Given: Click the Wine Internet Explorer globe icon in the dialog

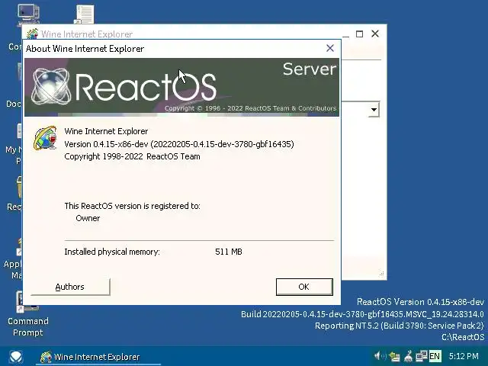Looking at the screenshot, I should pos(45,138).
